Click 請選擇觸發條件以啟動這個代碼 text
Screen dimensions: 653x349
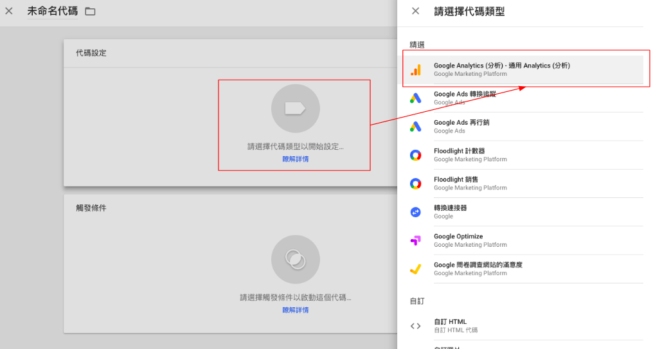(x=295, y=298)
